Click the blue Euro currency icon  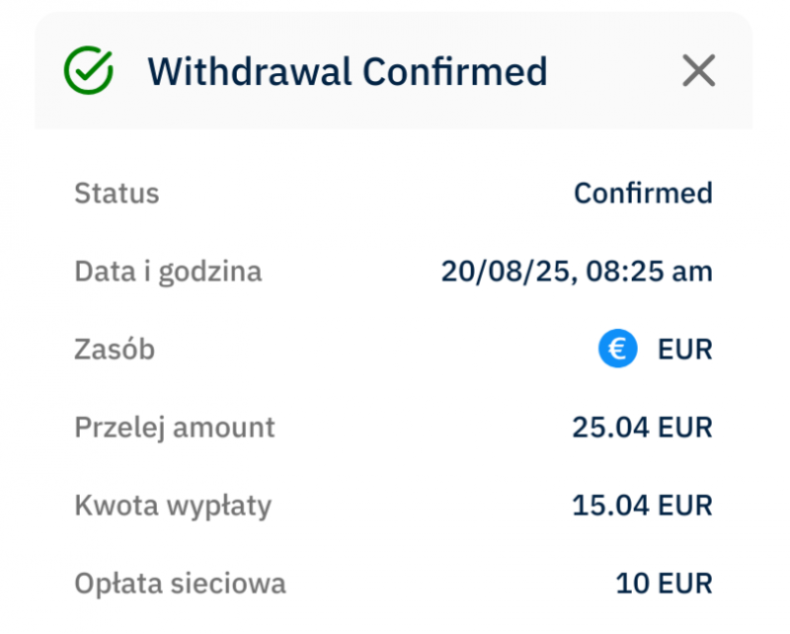pyautogui.click(x=617, y=349)
